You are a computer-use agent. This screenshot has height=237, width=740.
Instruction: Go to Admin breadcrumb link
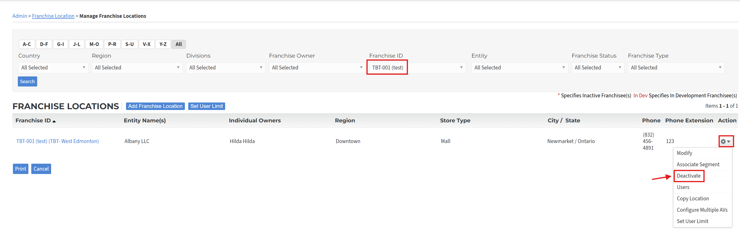20,16
